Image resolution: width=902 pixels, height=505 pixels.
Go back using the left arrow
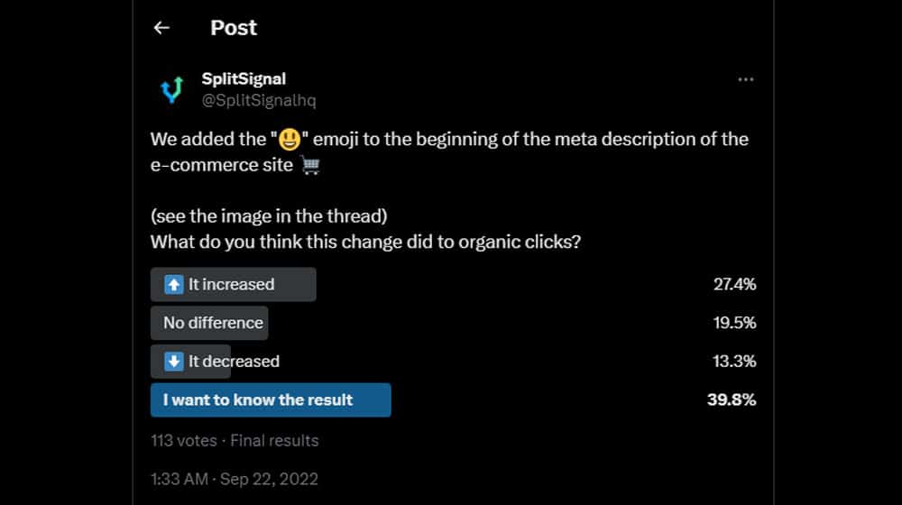click(x=161, y=28)
